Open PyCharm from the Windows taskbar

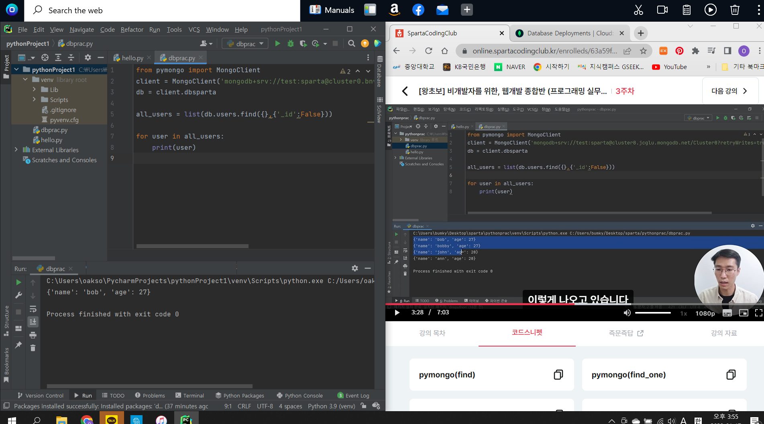(x=186, y=420)
